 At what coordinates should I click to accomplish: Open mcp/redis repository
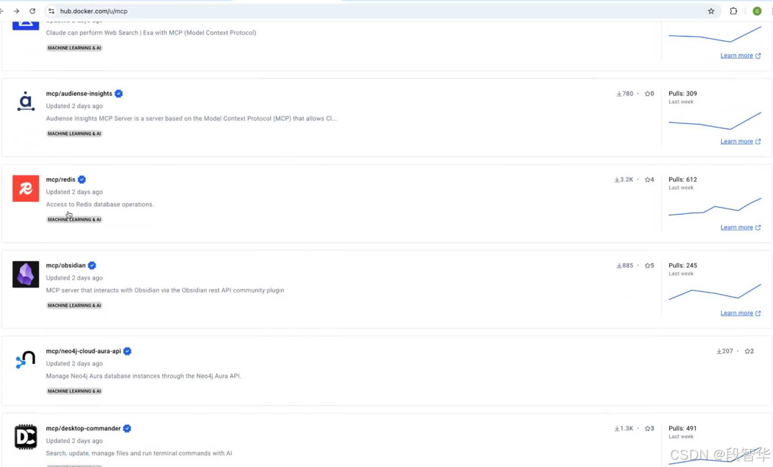(61, 179)
